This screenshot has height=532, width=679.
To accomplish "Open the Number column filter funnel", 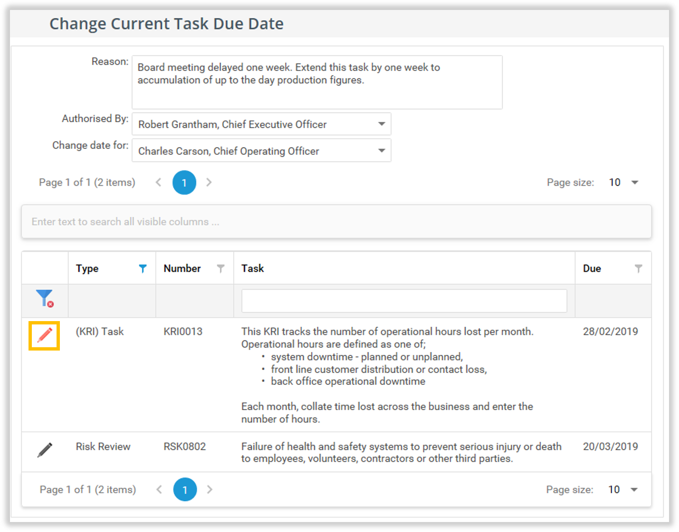I will click(x=220, y=268).
